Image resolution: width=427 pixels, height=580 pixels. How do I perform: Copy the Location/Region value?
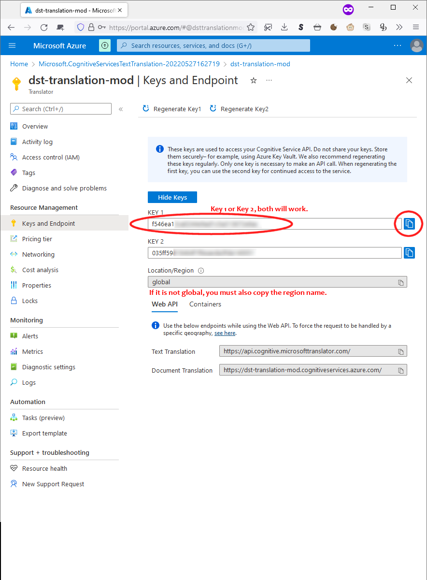[401, 282]
